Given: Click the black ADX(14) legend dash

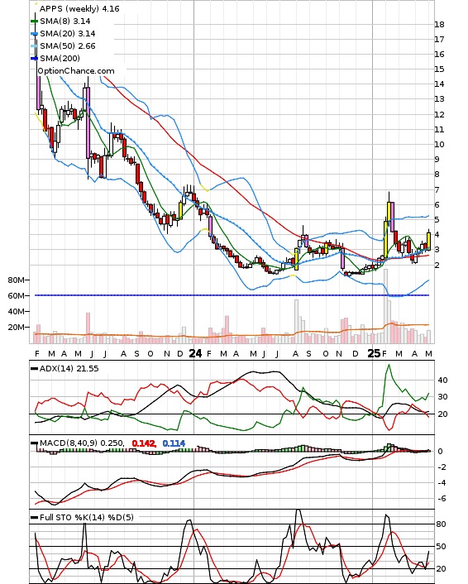Looking at the screenshot, I should pyautogui.click(x=34, y=369).
